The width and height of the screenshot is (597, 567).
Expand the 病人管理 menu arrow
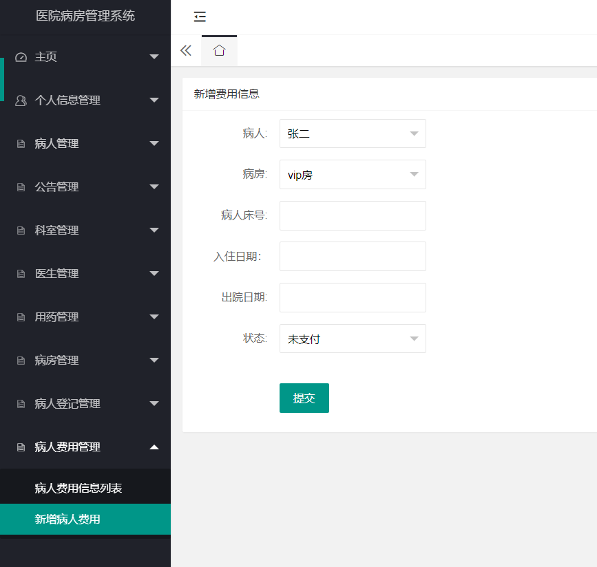click(154, 143)
